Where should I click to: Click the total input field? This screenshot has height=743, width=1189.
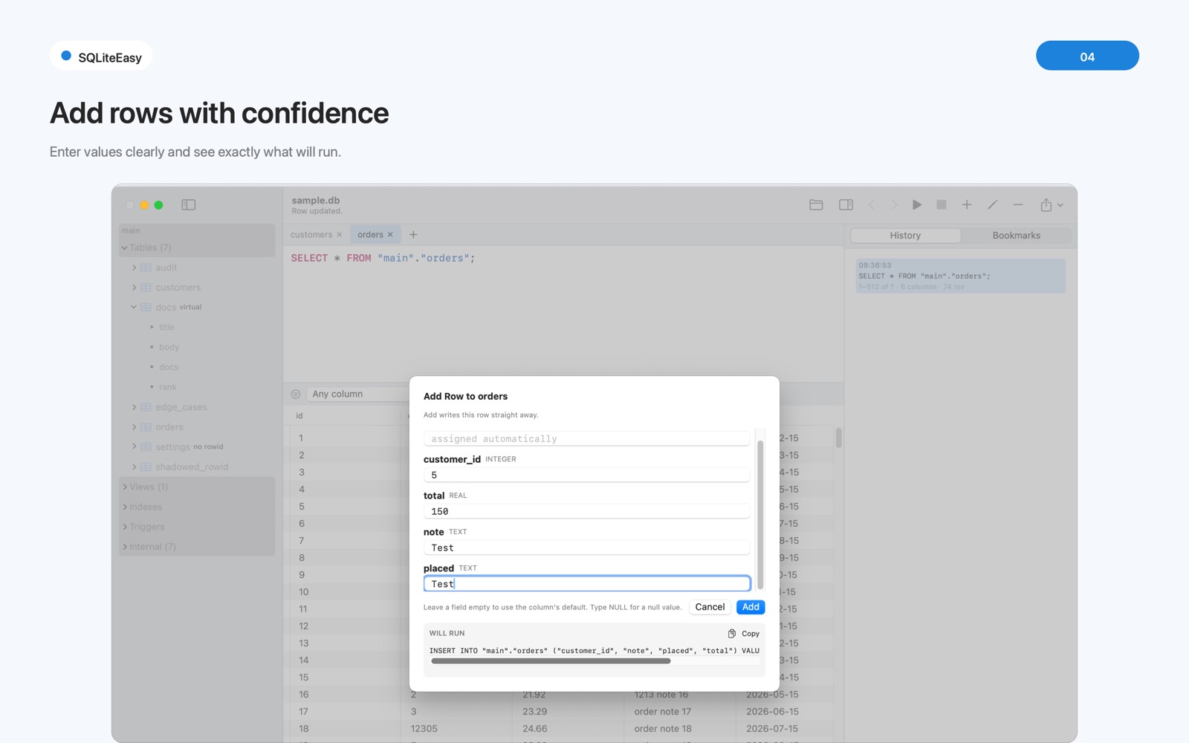(586, 511)
